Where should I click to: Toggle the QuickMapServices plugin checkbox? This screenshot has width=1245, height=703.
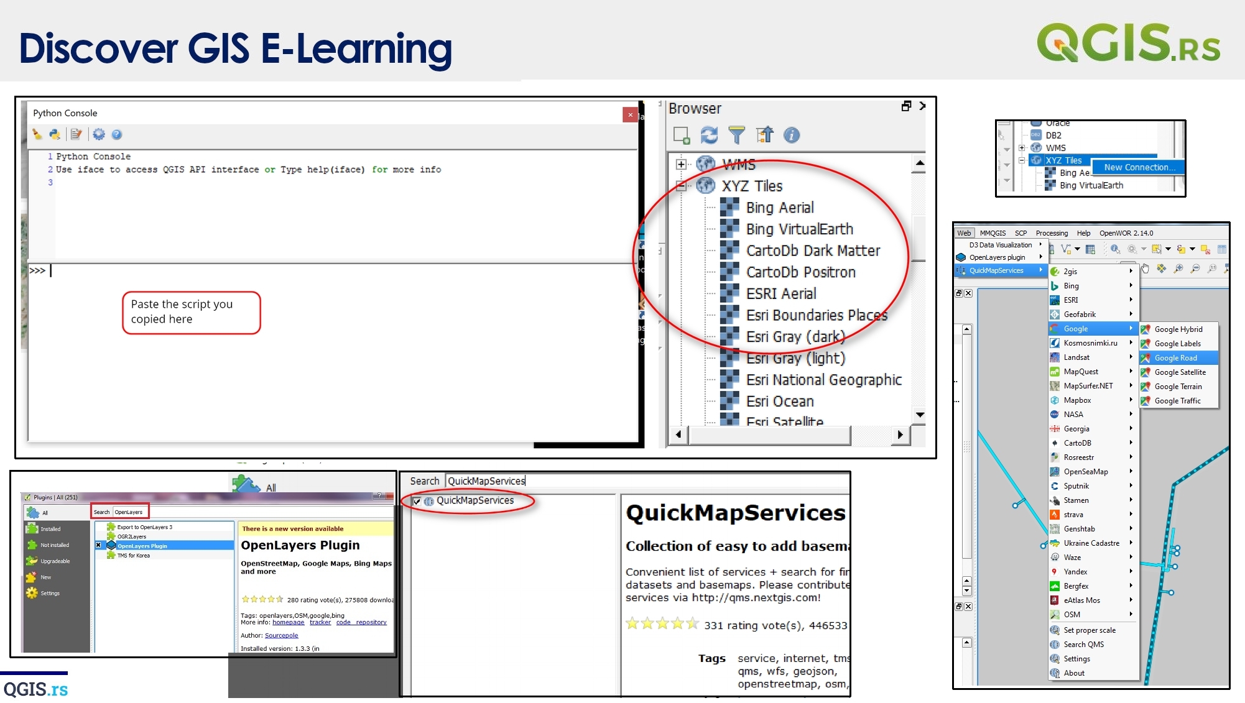(x=417, y=501)
